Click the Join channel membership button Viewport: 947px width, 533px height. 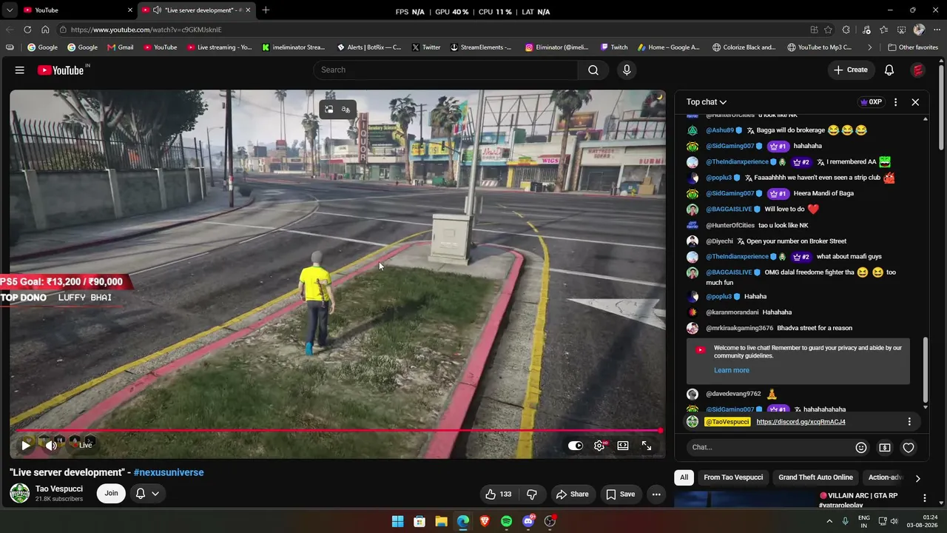(111, 494)
